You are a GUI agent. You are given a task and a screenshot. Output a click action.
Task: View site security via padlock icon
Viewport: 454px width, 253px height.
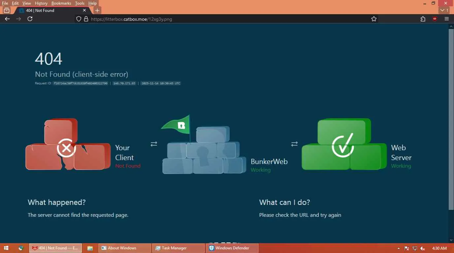[x=86, y=19]
